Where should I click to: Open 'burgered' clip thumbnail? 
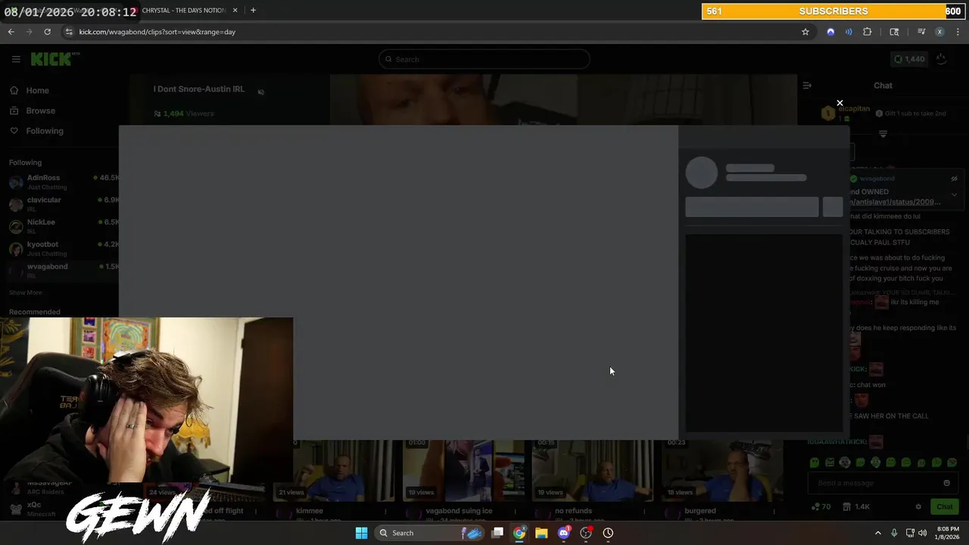[x=722, y=470]
